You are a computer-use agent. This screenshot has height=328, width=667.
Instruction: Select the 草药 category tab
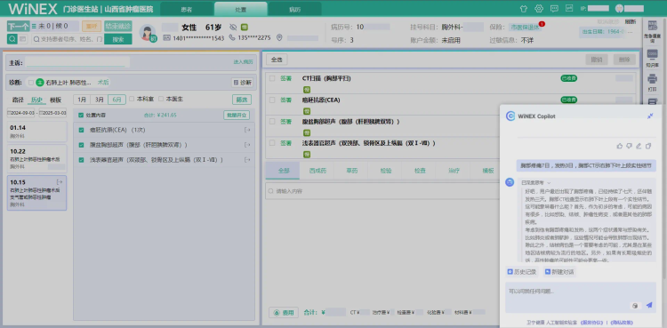coord(351,170)
